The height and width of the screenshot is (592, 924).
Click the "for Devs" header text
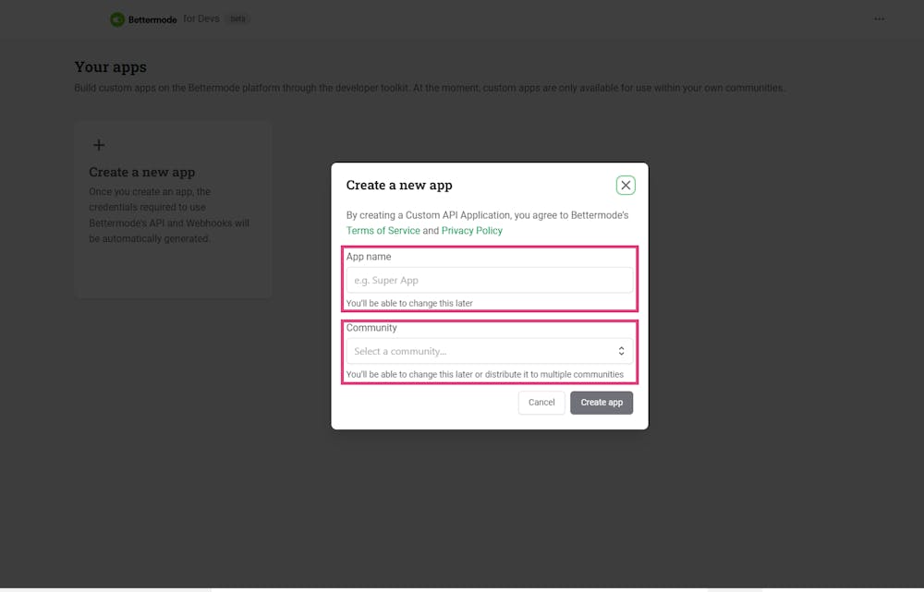[201, 18]
